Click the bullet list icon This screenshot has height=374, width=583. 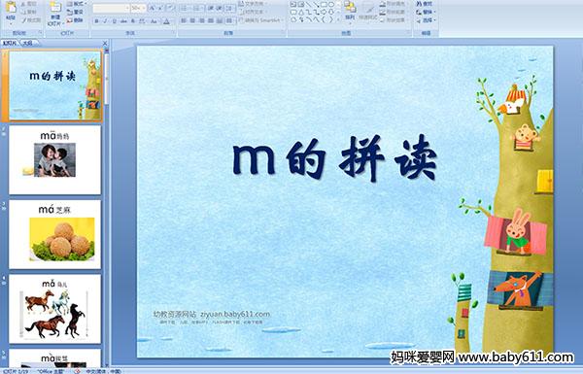point(185,8)
